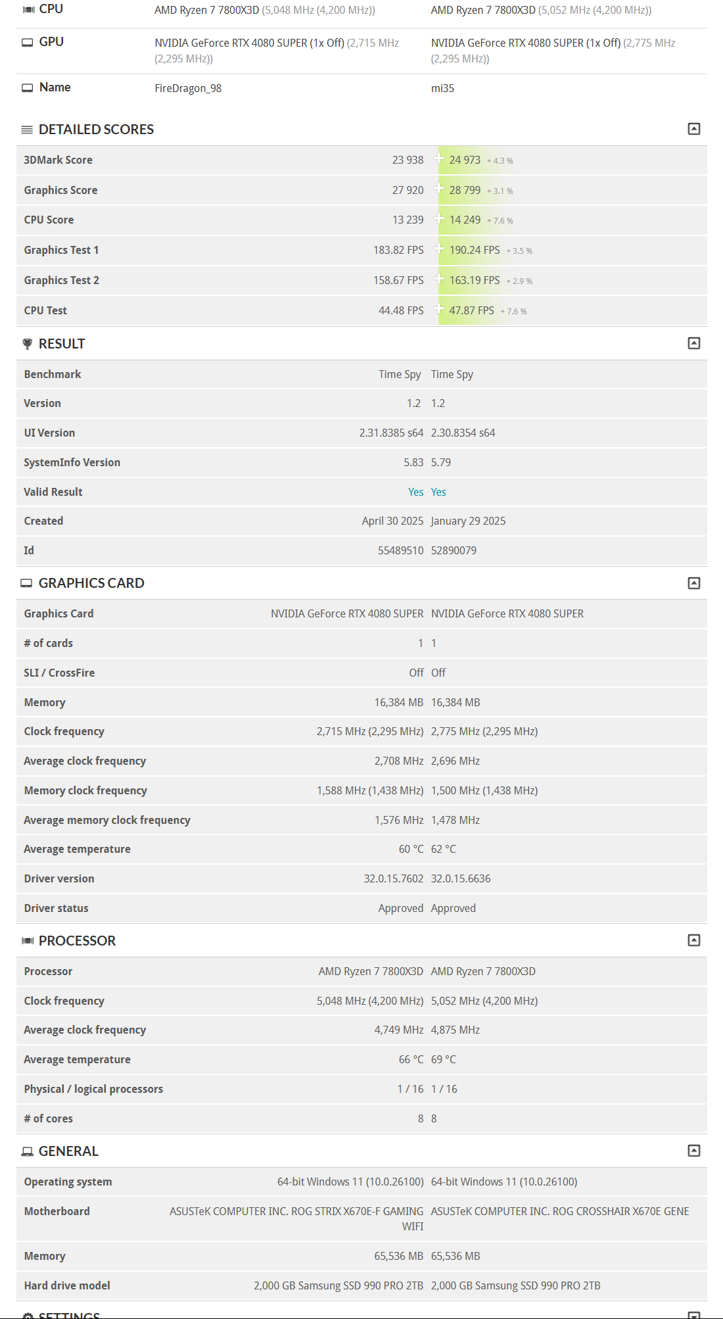723x1319 pixels.
Task: Click the GPU monitor icon at top
Action: (27, 42)
